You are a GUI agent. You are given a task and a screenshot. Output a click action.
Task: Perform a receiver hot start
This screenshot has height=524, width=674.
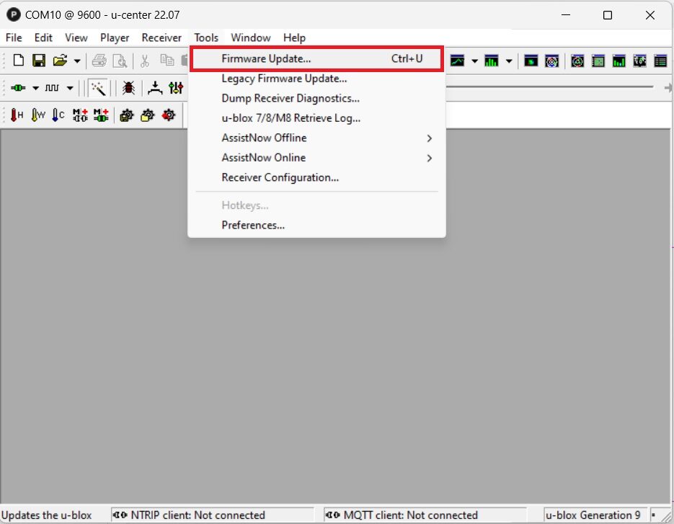(16, 115)
